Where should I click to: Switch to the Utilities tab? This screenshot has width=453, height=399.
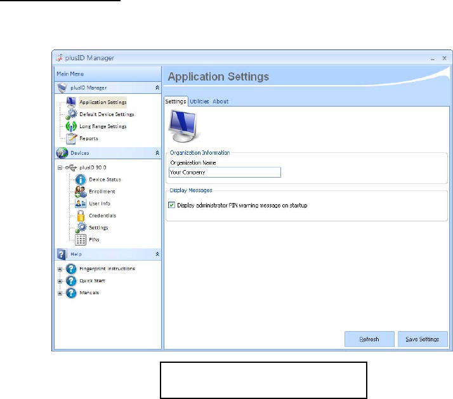[199, 101]
